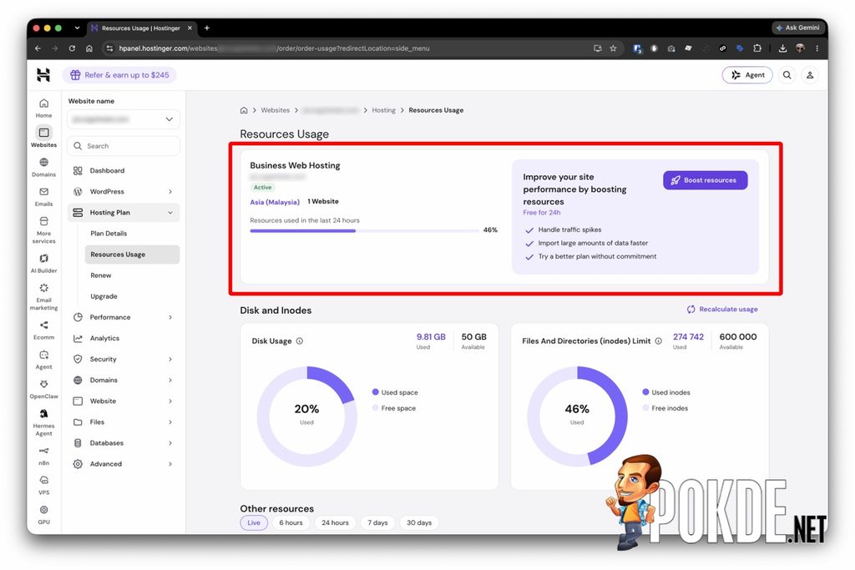
Task: Open Hermes Agent in the rail
Action: [43, 422]
